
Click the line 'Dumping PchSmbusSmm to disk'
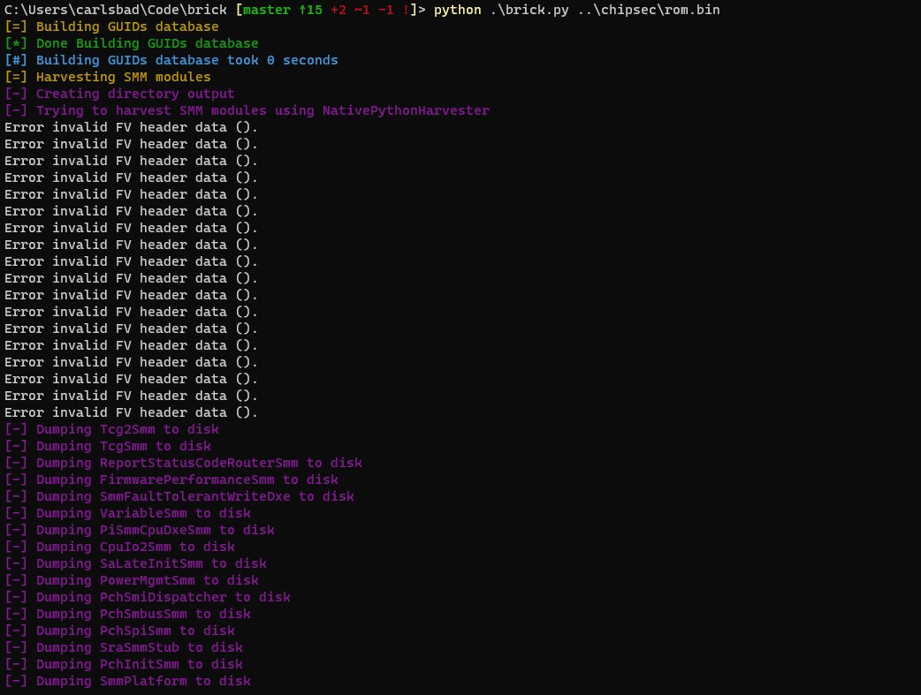(x=128, y=614)
